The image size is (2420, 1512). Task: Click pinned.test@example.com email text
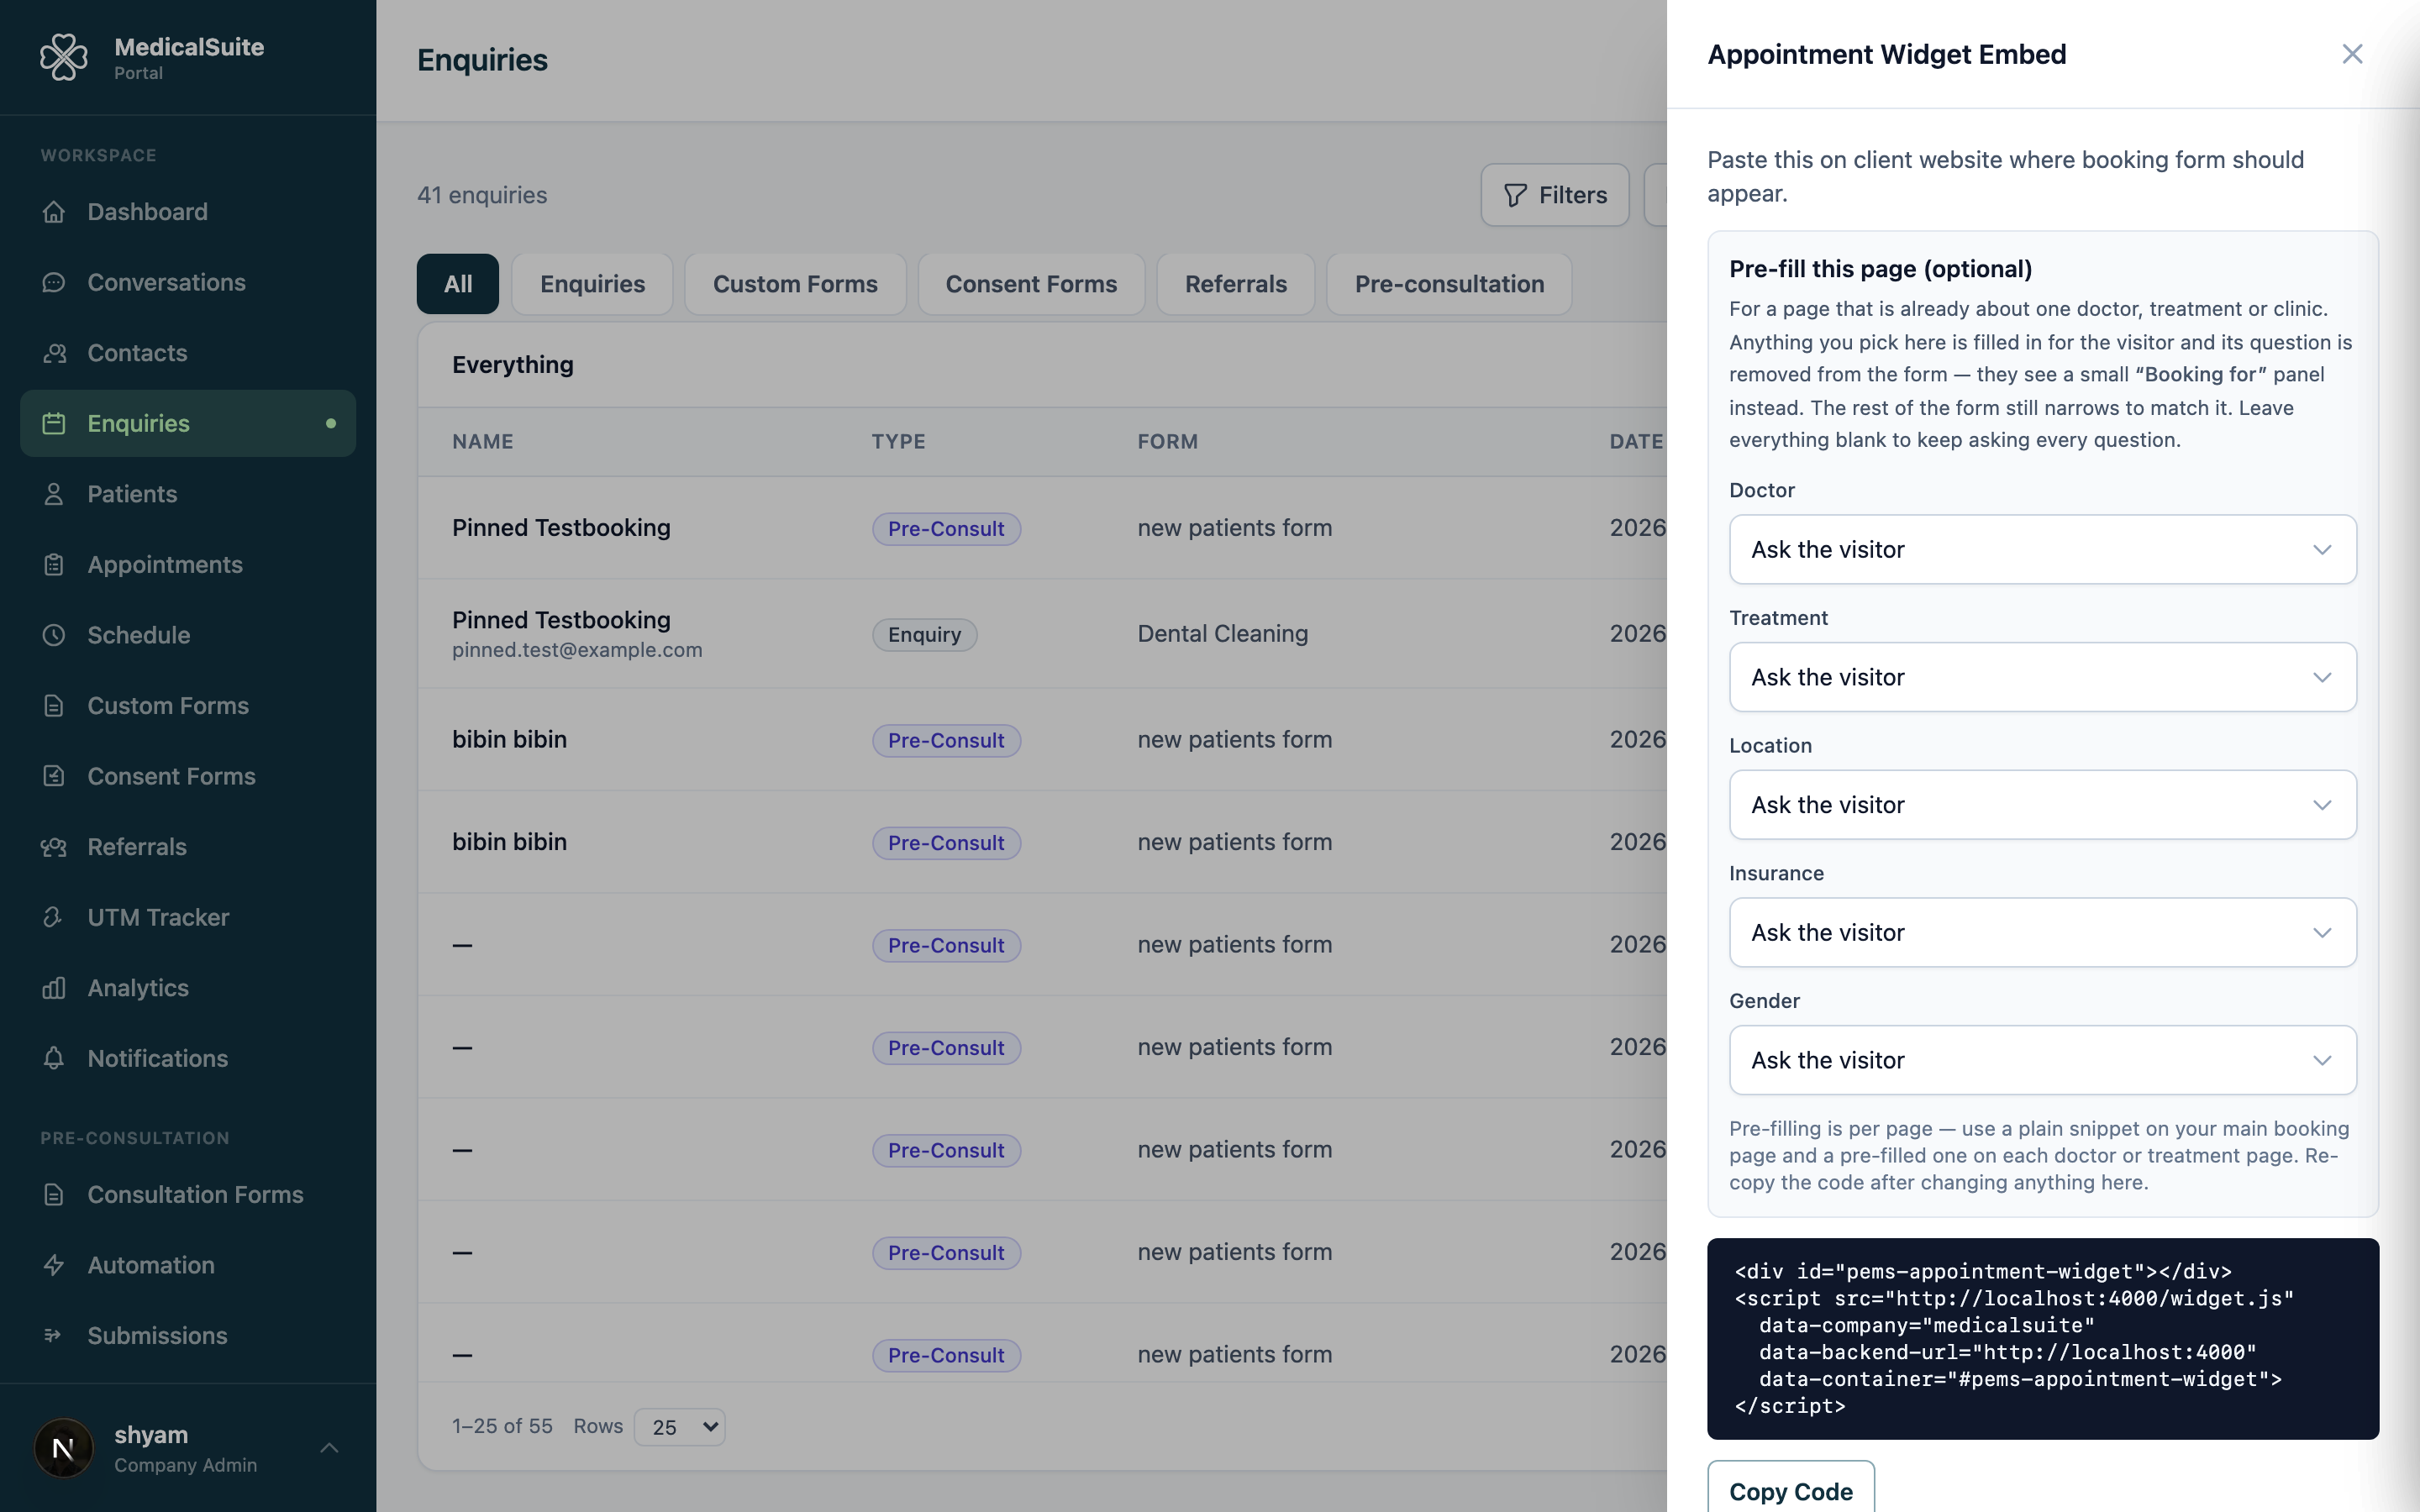click(x=577, y=650)
